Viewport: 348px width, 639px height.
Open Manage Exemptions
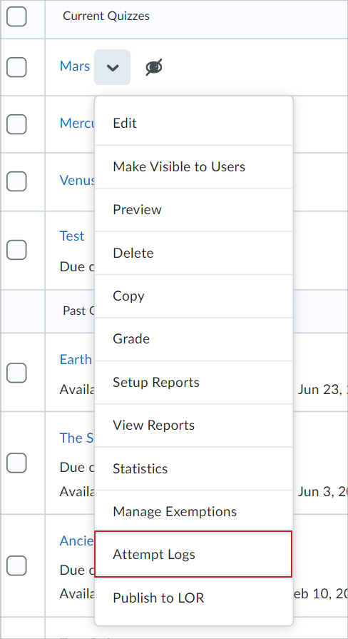click(x=194, y=511)
